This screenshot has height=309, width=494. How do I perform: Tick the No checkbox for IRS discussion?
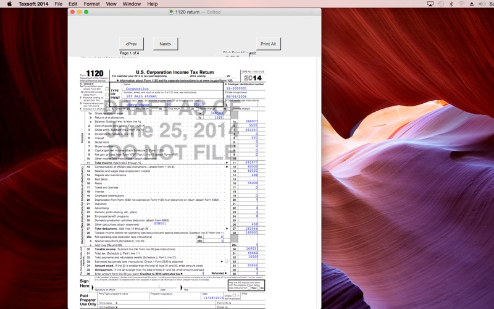(258, 288)
